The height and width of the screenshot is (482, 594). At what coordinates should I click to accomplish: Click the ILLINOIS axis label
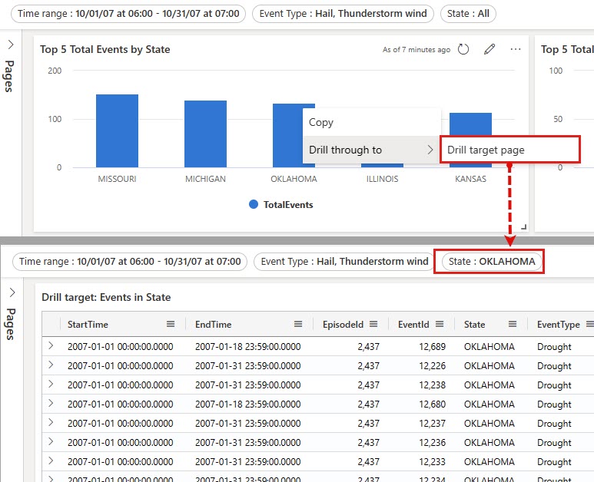pos(382,179)
